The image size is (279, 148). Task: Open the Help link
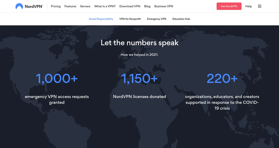(x=249, y=6)
